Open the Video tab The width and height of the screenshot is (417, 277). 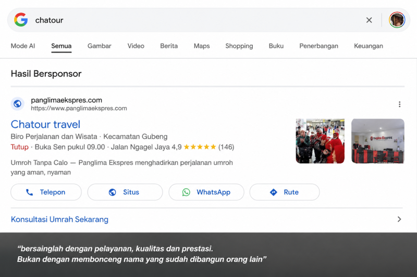coord(136,46)
